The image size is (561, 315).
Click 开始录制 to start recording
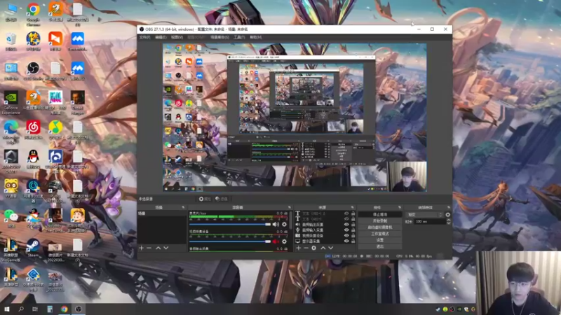pyautogui.click(x=380, y=220)
